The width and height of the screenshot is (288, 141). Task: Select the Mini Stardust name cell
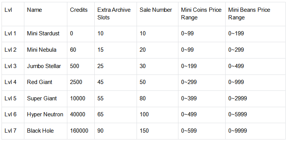coord(43,33)
